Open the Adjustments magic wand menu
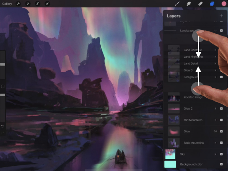228x171 pixels. point(28,4)
